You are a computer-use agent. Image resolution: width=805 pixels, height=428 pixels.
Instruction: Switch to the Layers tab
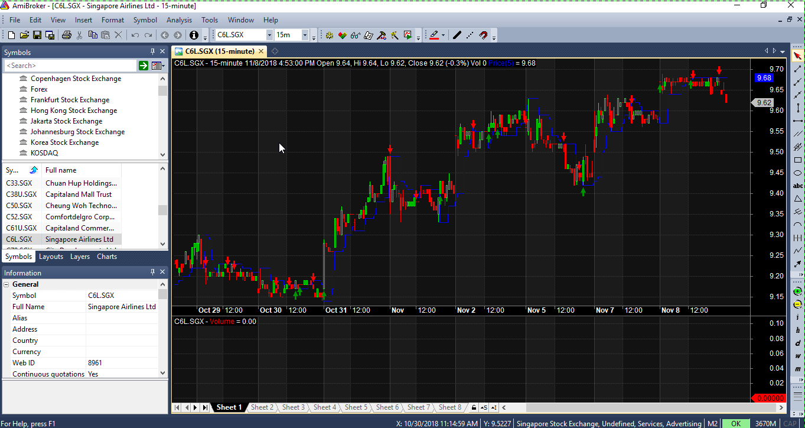pyautogui.click(x=80, y=257)
